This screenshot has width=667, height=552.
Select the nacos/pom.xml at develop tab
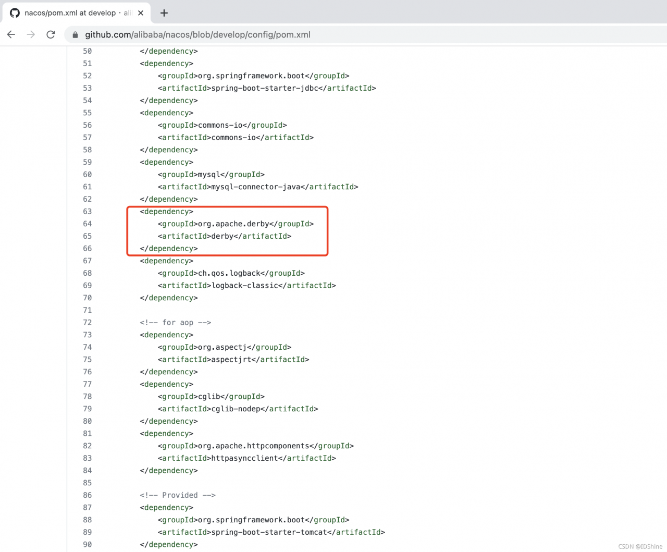pyautogui.click(x=77, y=13)
